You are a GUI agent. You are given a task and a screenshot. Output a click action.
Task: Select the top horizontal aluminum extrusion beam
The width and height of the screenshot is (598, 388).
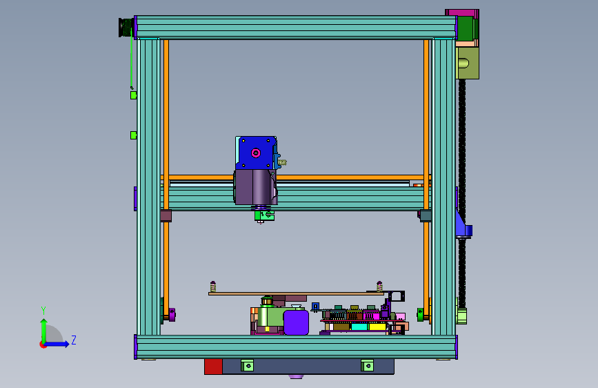[x=296, y=28]
